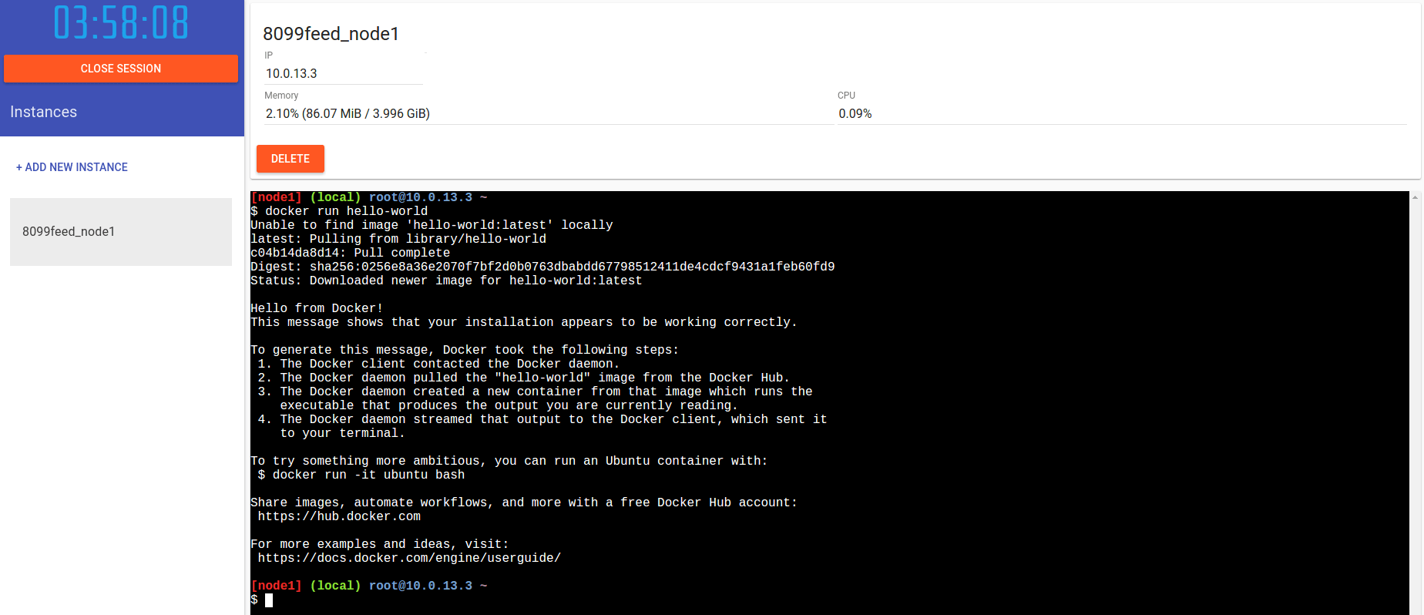The width and height of the screenshot is (1424, 615).
Task: Click the sha256 Digest line in terminal
Action: coord(542,267)
